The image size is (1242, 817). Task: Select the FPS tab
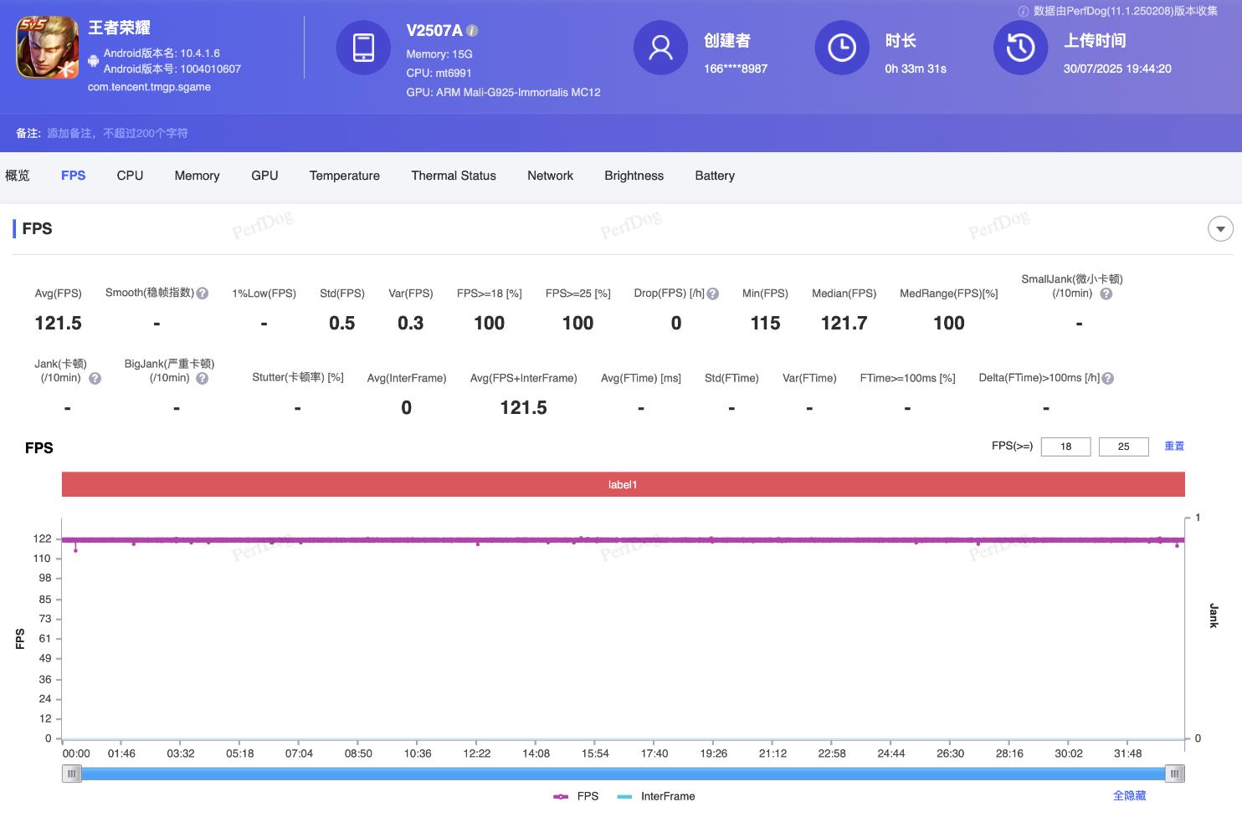coord(74,176)
